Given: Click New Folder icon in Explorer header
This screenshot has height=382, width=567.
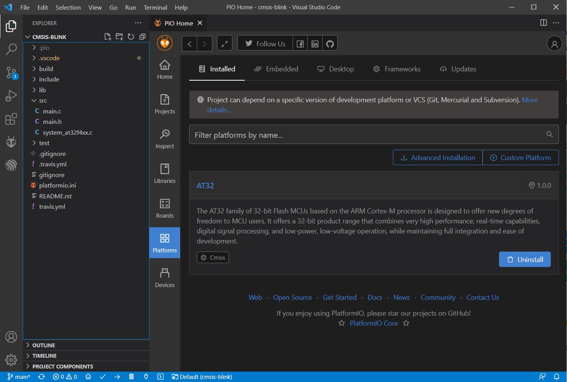Looking at the screenshot, I should pos(119,37).
